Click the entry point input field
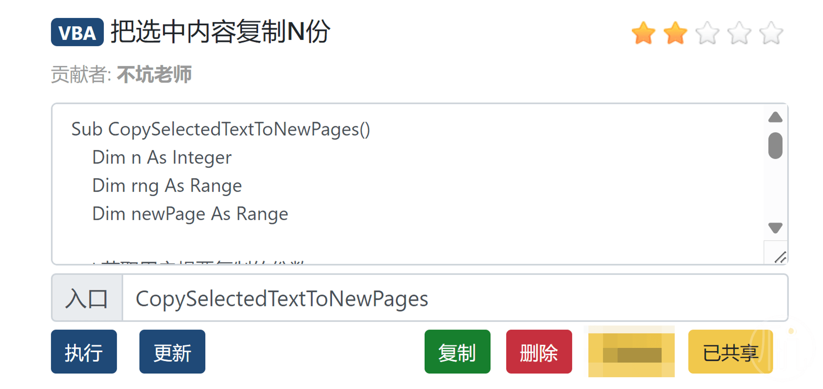 point(455,298)
